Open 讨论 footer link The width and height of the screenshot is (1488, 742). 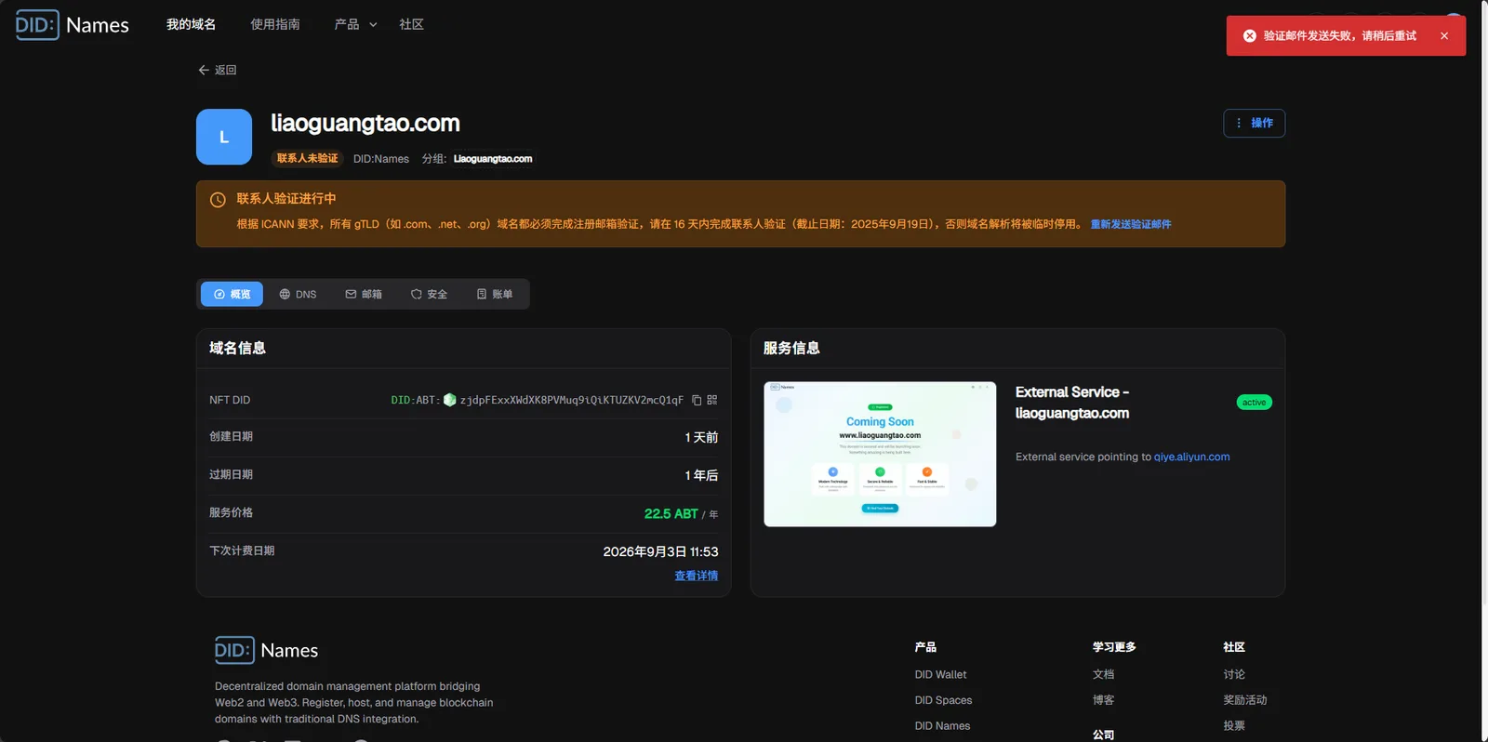point(1234,674)
